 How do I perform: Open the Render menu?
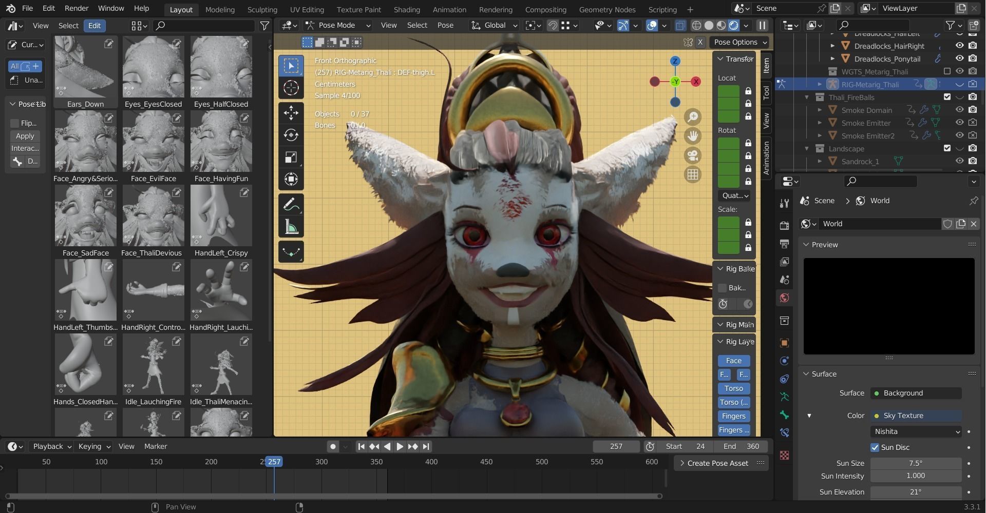76,8
